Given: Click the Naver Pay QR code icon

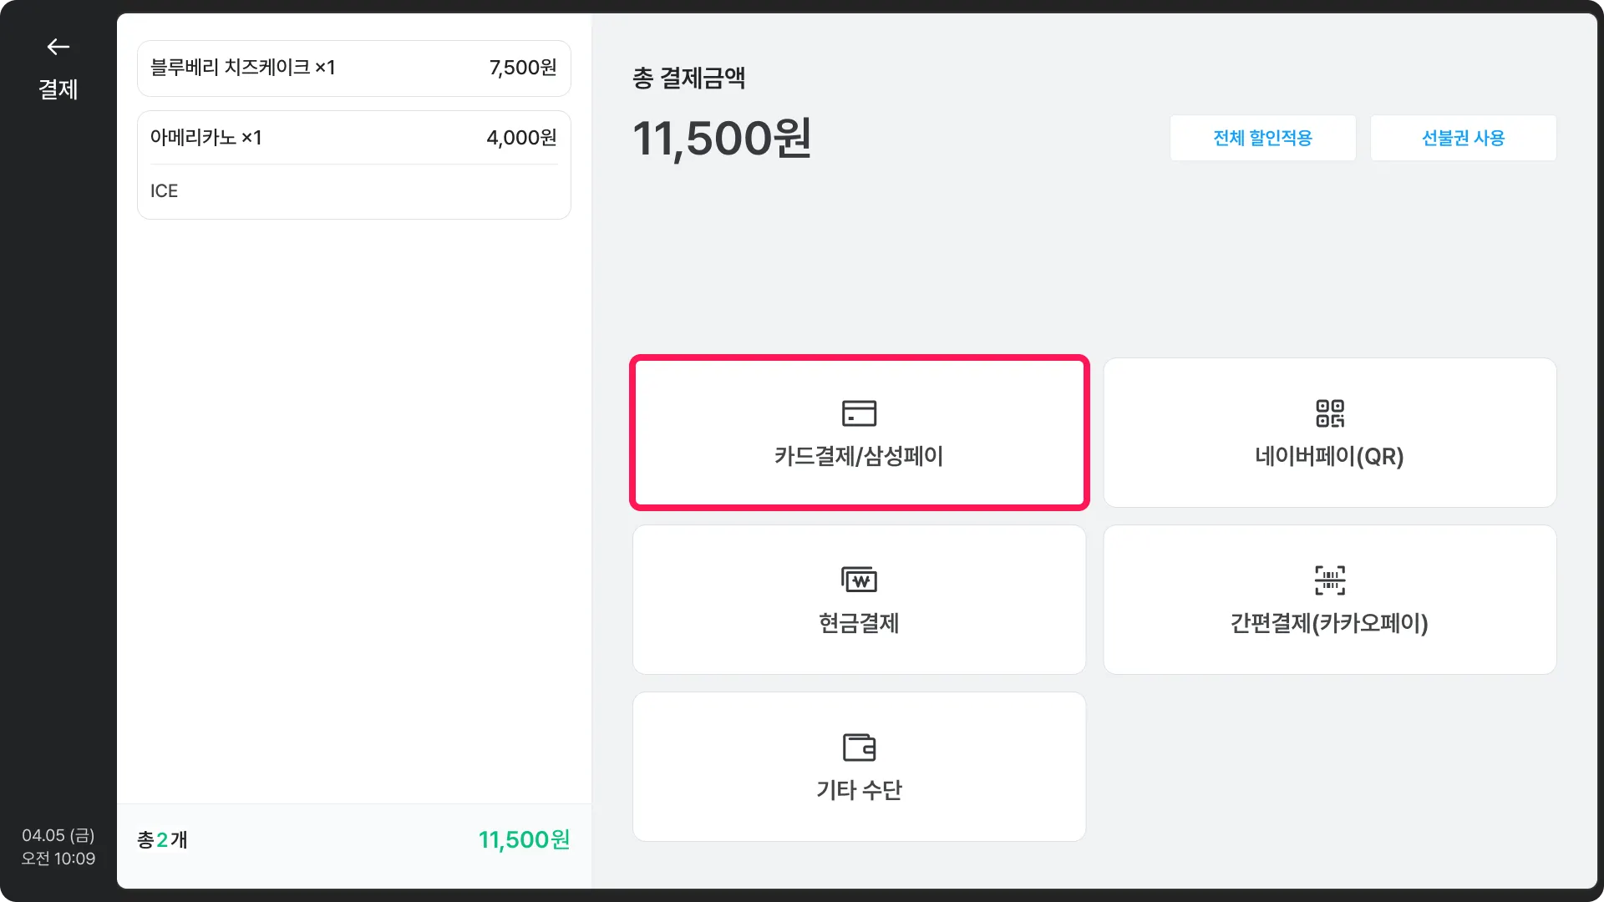Looking at the screenshot, I should click(x=1329, y=413).
